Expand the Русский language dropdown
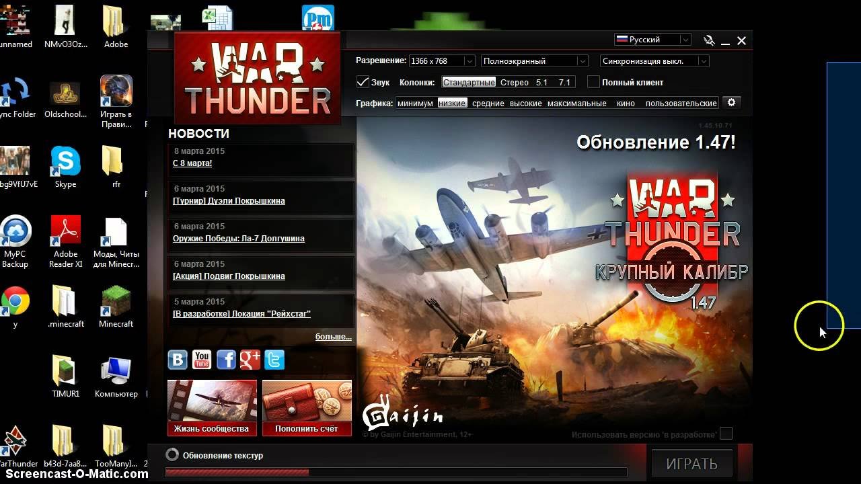 652,40
